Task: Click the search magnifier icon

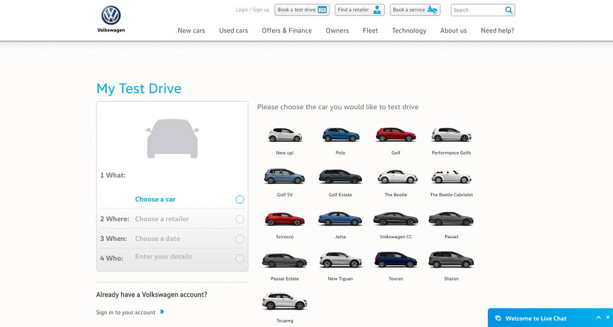Action: (x=509, y=10)
